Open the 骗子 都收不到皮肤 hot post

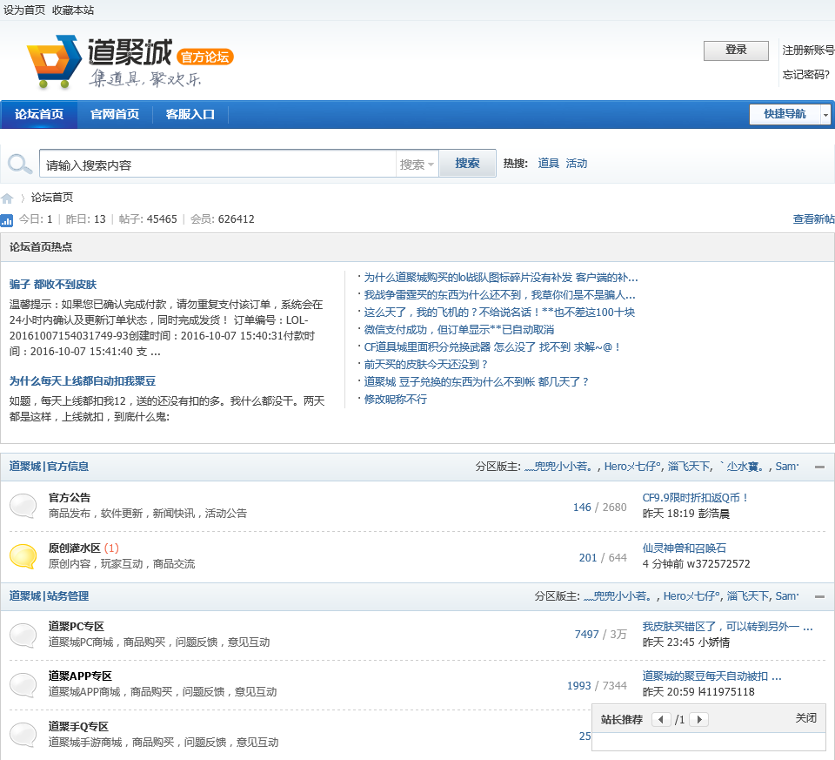click(53, 285)
